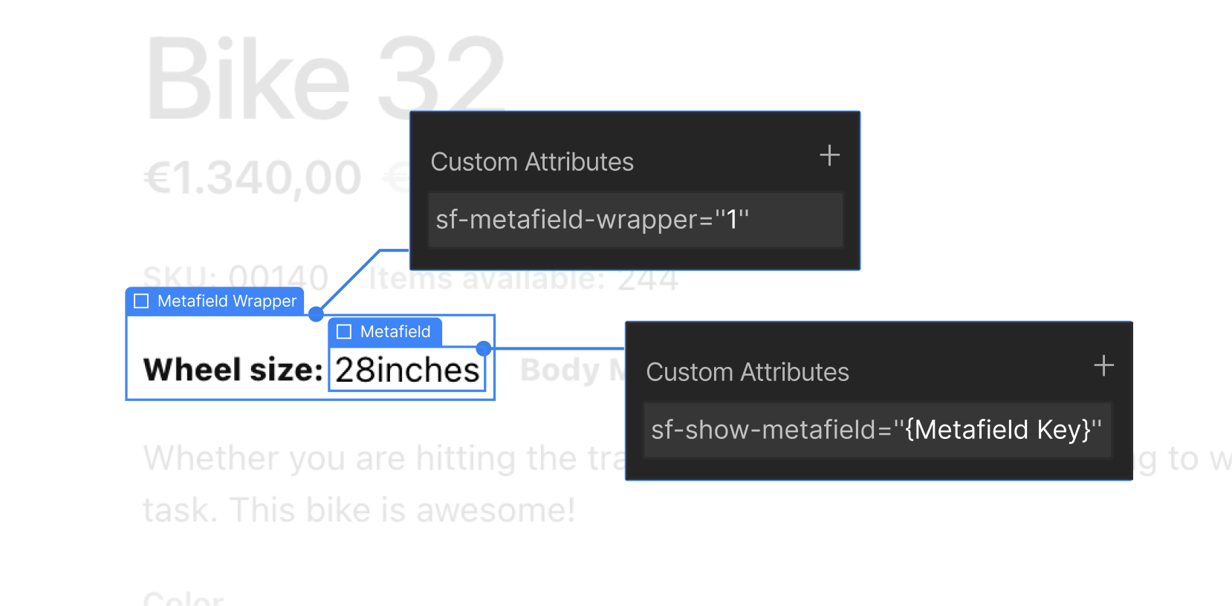Click the SKU: 00140 text
Viewport: 1232px width, 606px height.
tap(235, 277)
